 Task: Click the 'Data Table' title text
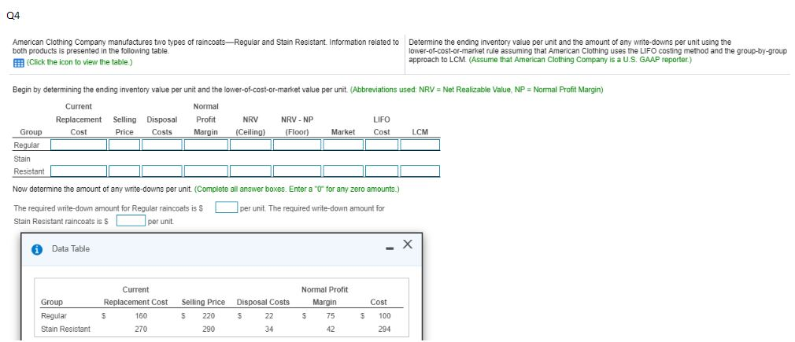pos(71,248)
